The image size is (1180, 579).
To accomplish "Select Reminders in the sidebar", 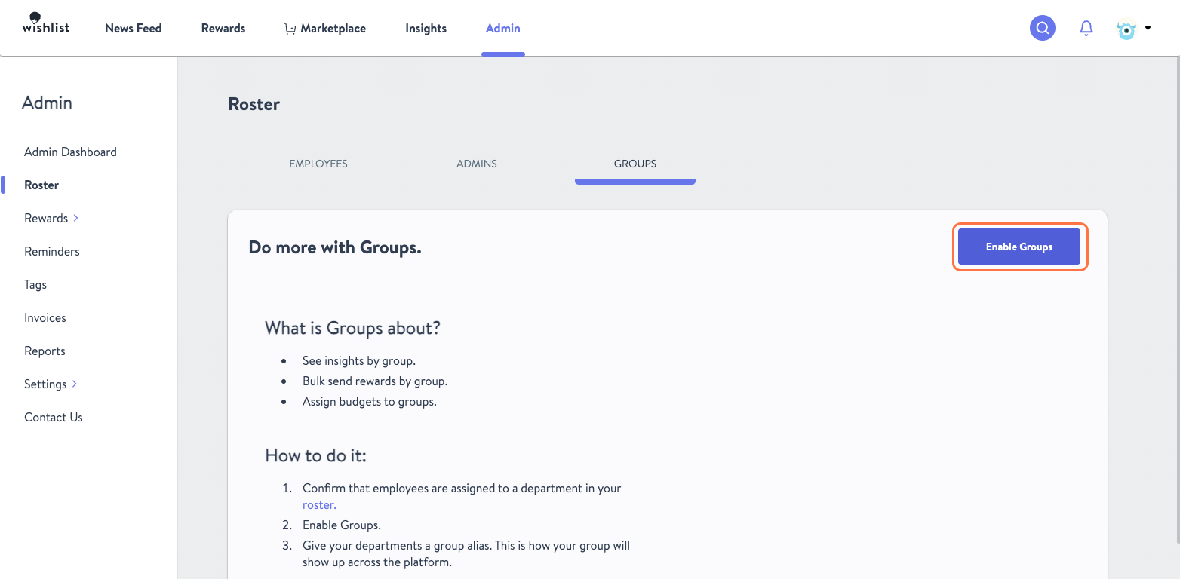I will [x=51, y=251].
